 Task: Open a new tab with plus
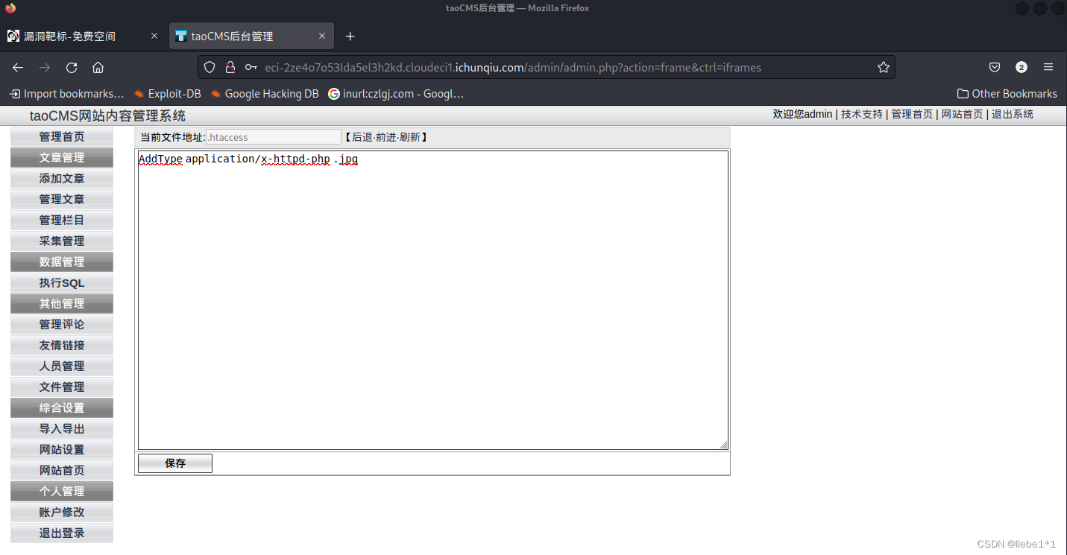(x=350, y=36)
